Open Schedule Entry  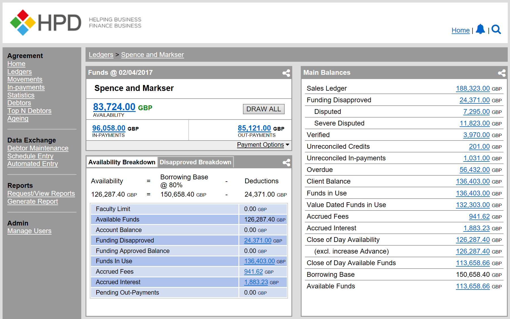click(30, 156)
